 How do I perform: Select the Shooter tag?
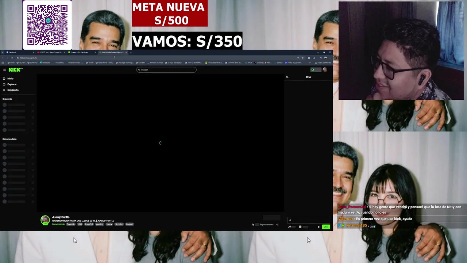point(119,224)
